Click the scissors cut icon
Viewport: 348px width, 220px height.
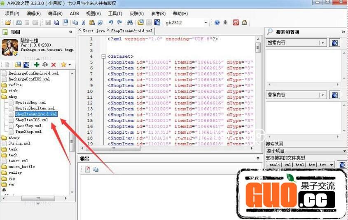tap(84, 22)
